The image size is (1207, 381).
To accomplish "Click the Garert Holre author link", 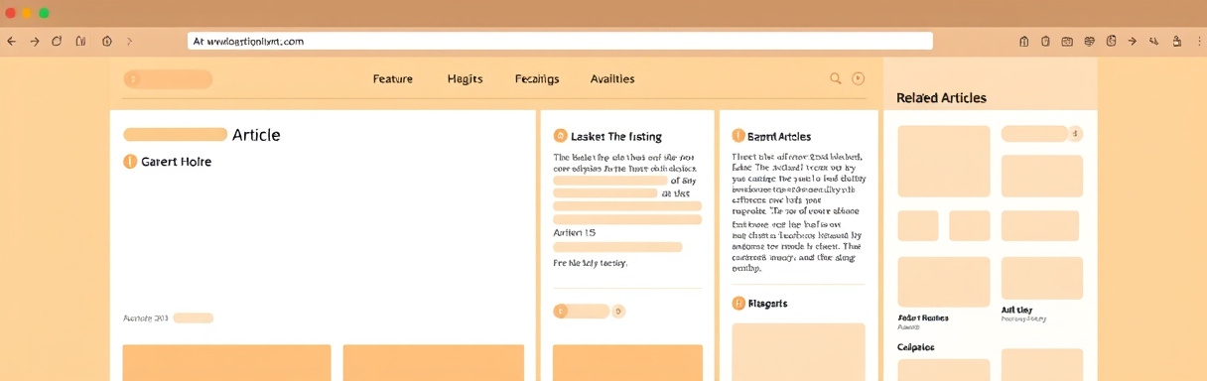I will (x=177, y=162).
